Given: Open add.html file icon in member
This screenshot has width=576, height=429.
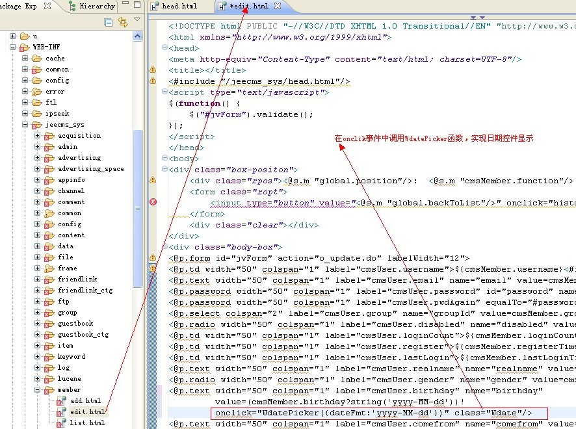Looking at the screenshot, I should pyautogui.click(x=61, y=400).
